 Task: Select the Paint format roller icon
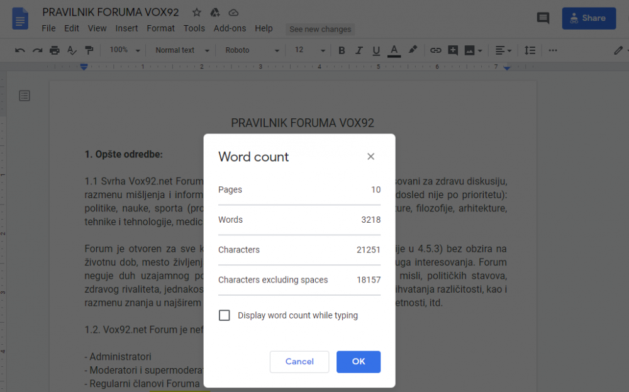click(89, 50)
